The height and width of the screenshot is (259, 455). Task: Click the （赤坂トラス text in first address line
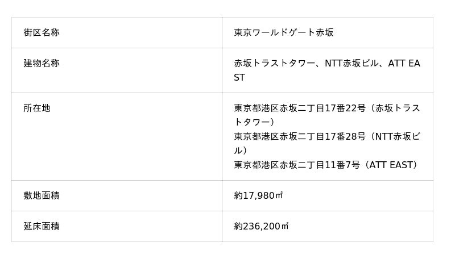tap(395, 108)
